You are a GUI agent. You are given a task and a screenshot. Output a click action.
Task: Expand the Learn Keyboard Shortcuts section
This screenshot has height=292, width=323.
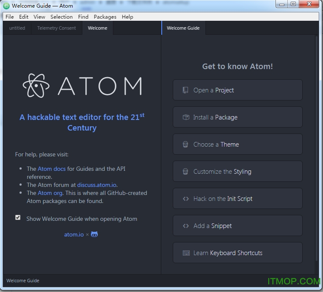tap(238, 253)
